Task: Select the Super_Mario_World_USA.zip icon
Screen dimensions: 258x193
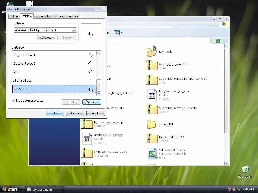Action: 151,109
